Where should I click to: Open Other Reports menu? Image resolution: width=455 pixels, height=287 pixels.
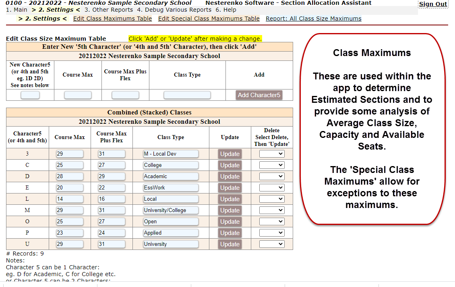[x=108, y=10]
